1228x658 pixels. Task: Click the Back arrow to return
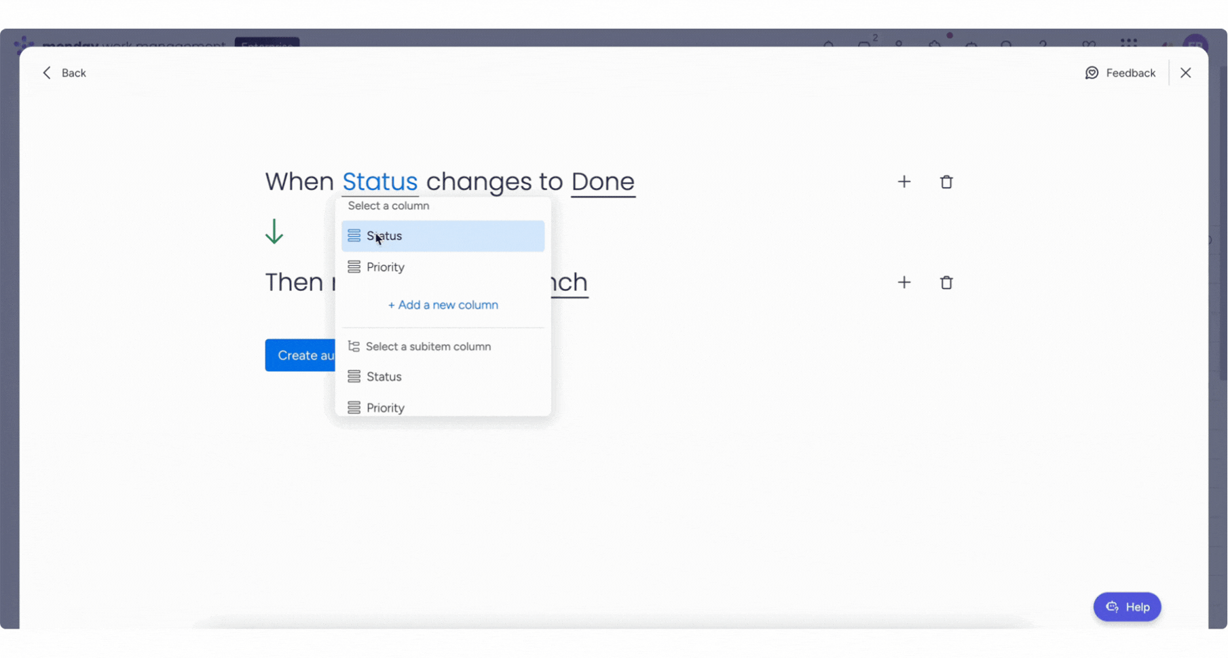point(47,73)
